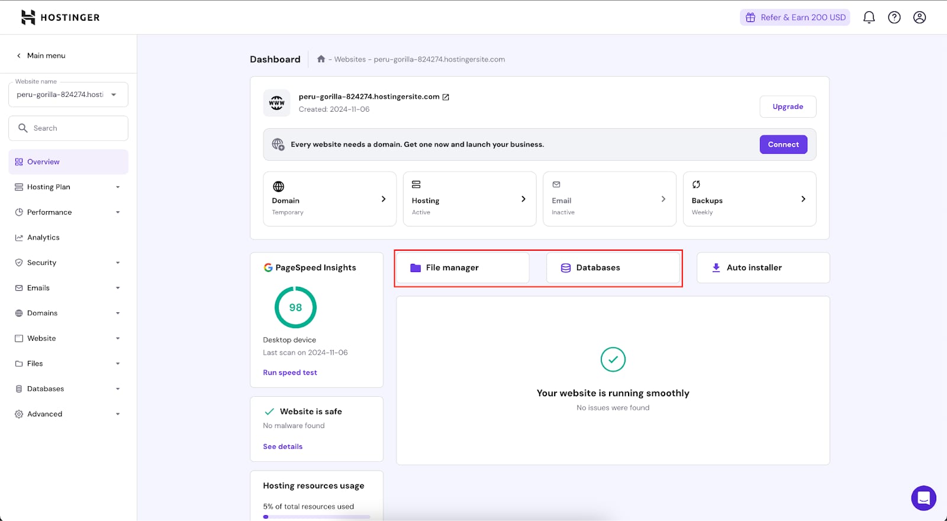Click the hosting resources usage progress bar
The image size is (947, 521).
(x=317, y=517)
